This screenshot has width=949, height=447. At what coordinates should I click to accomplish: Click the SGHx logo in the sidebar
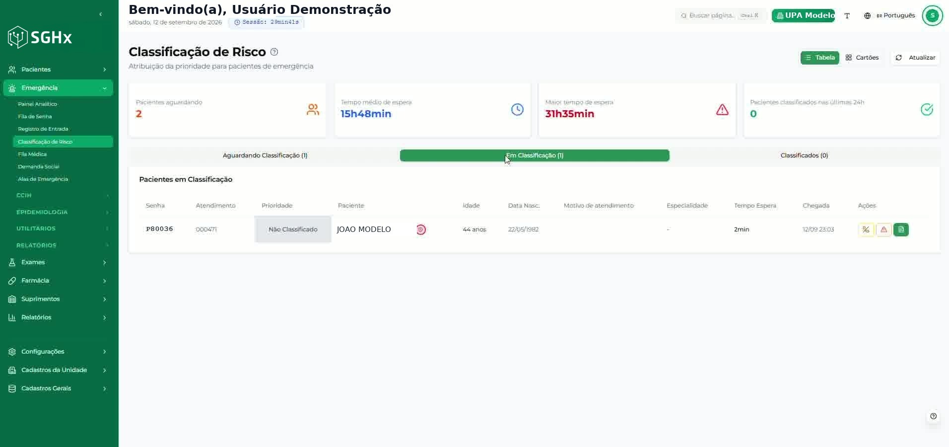click(40, 37)
